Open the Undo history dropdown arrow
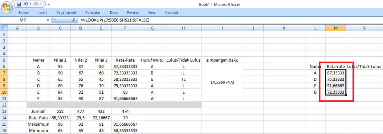The image size is (383, 134). (x=31, y=4)
